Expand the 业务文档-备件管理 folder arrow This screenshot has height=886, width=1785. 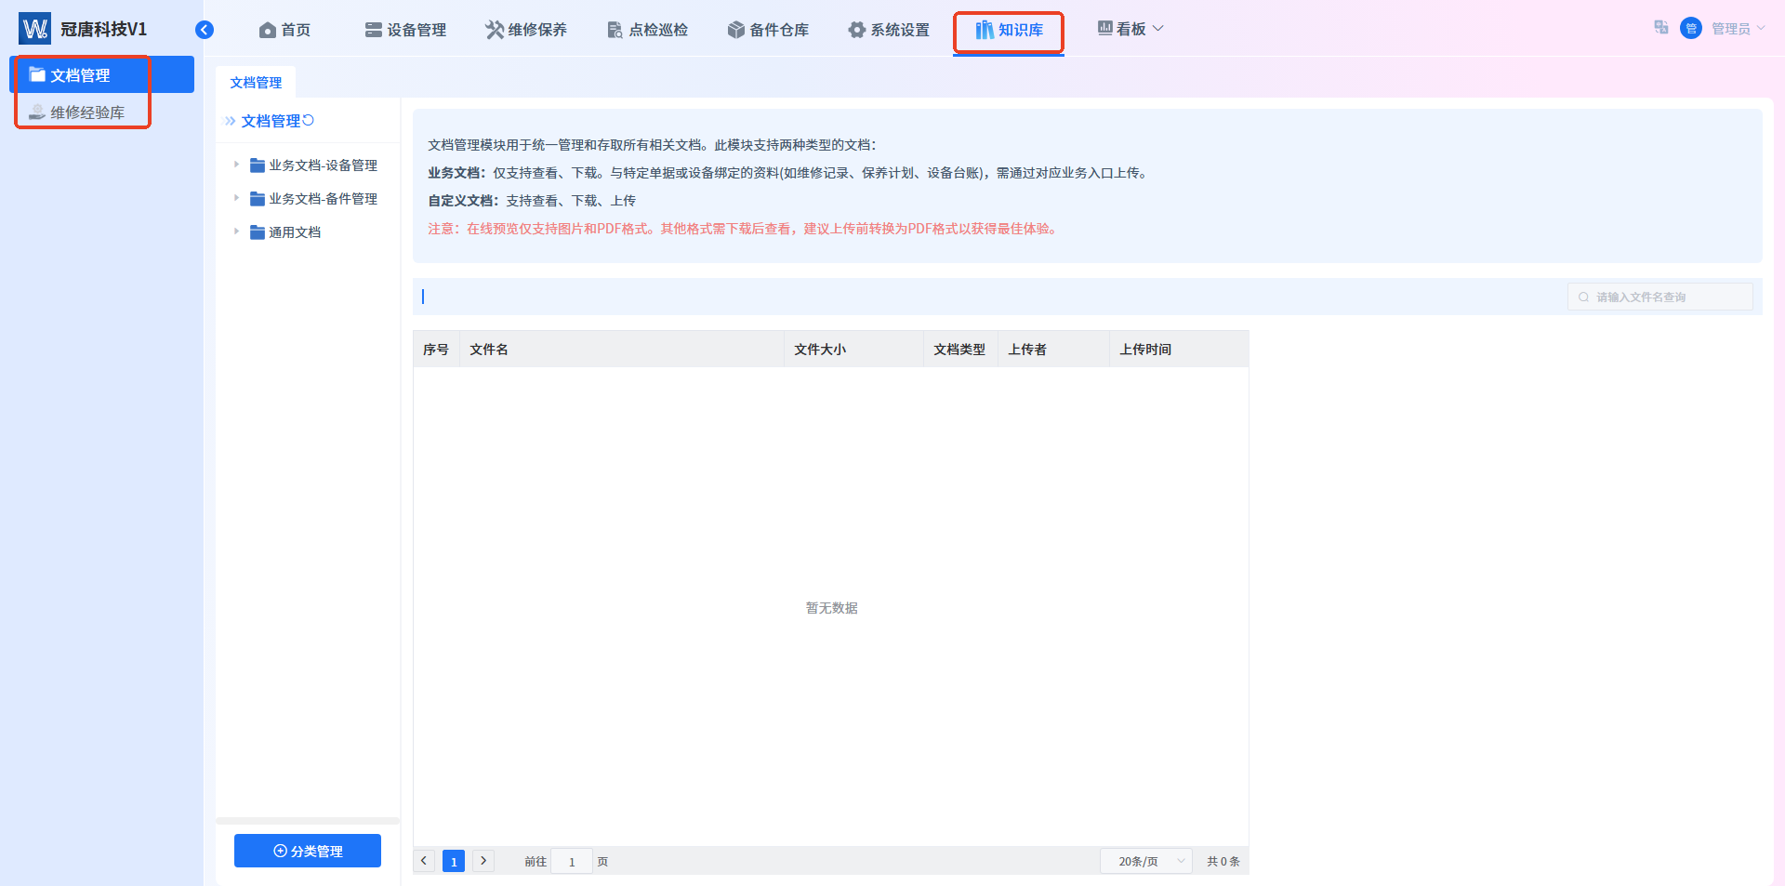[236, 198]
